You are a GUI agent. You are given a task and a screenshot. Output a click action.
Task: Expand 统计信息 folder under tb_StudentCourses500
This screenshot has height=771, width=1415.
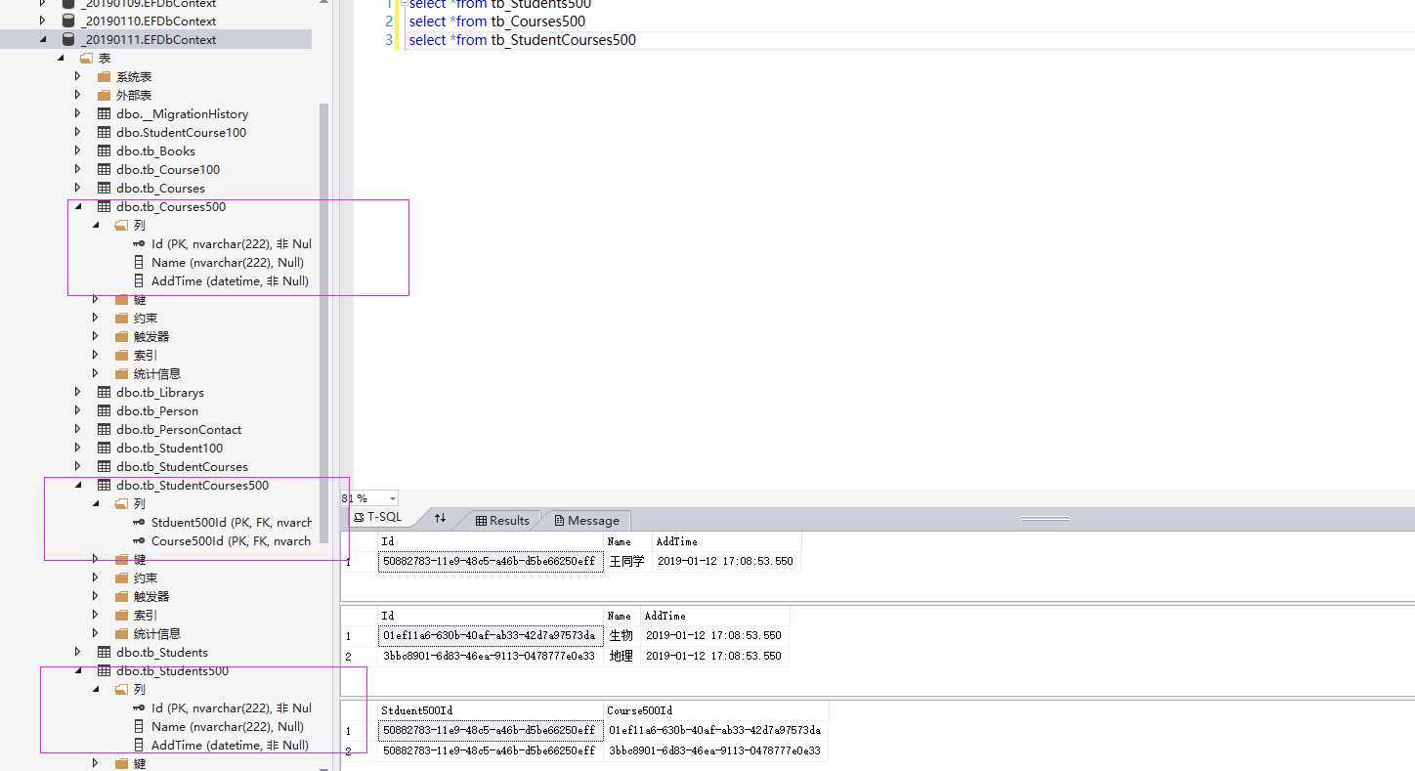[96, 634]
